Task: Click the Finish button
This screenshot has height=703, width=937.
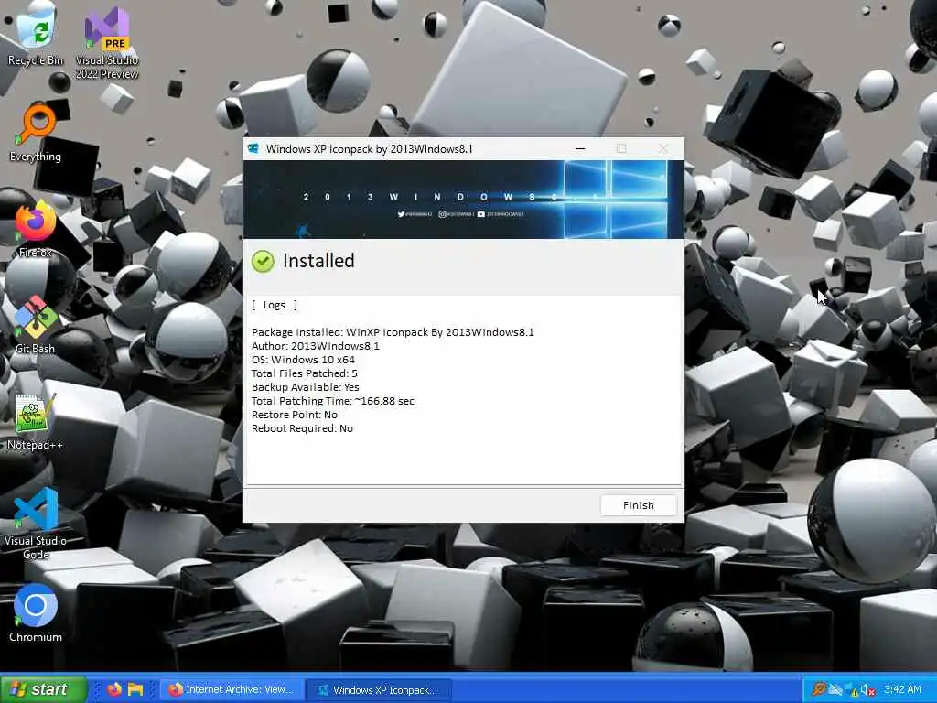Action: coord(638,505)
